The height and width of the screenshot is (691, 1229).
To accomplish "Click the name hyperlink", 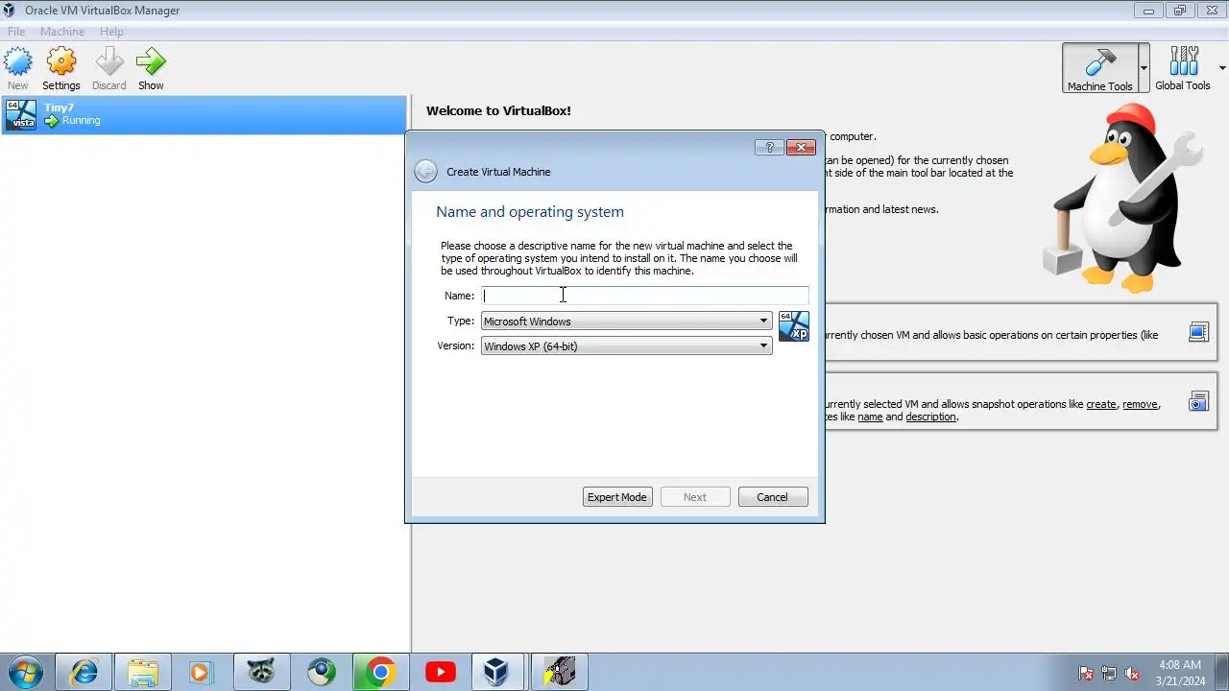I will coord(870,417).
